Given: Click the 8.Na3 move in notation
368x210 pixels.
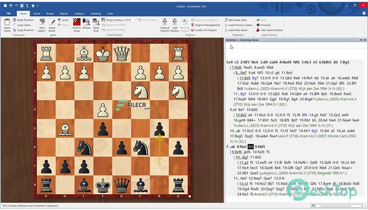Looking at the screenshot, I should point(242,146).
